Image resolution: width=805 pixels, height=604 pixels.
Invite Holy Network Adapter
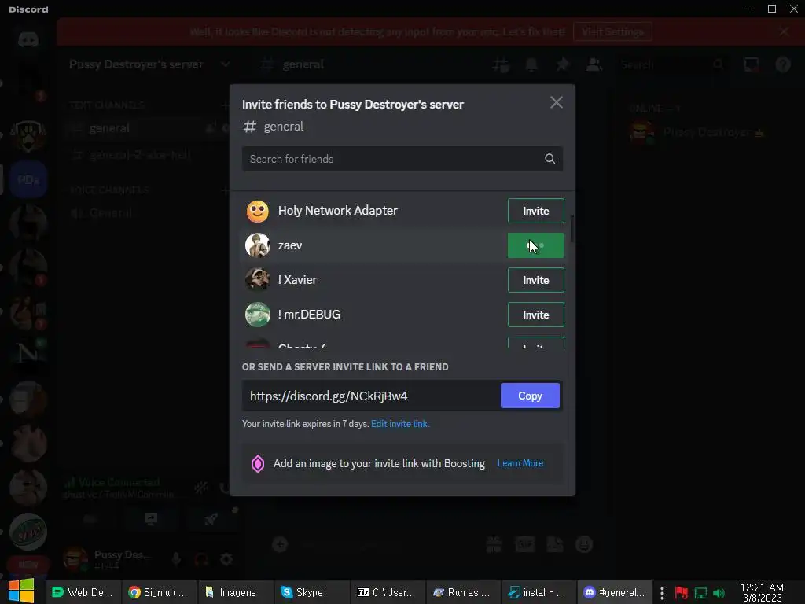(x=535, y=211)
